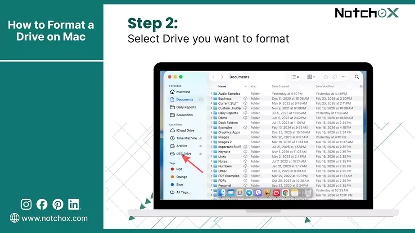The height and width of the screenshot is (233, 415).
Task: Open Notes app from the Dock
Action: (294, 193)
